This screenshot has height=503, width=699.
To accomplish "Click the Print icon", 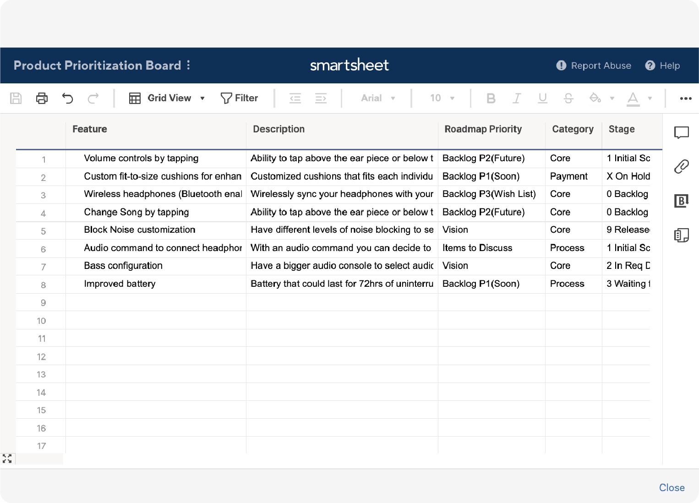I will pos(42,98).
